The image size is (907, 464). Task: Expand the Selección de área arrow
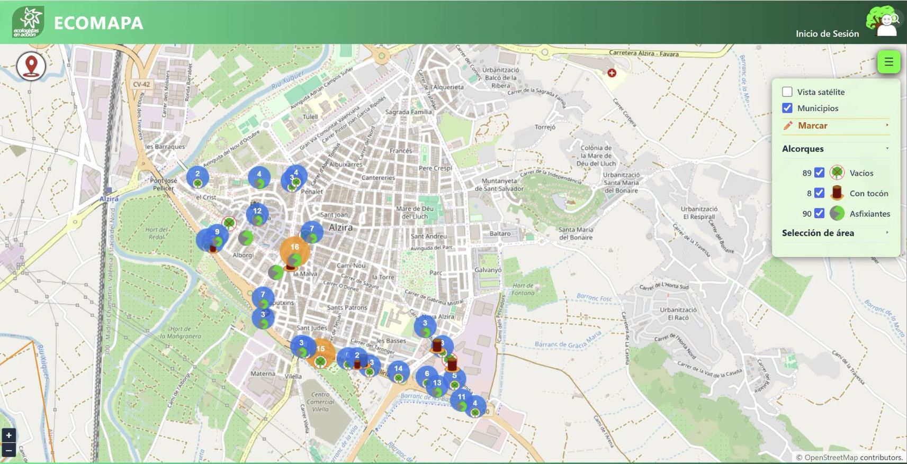(x=887, y=233)
